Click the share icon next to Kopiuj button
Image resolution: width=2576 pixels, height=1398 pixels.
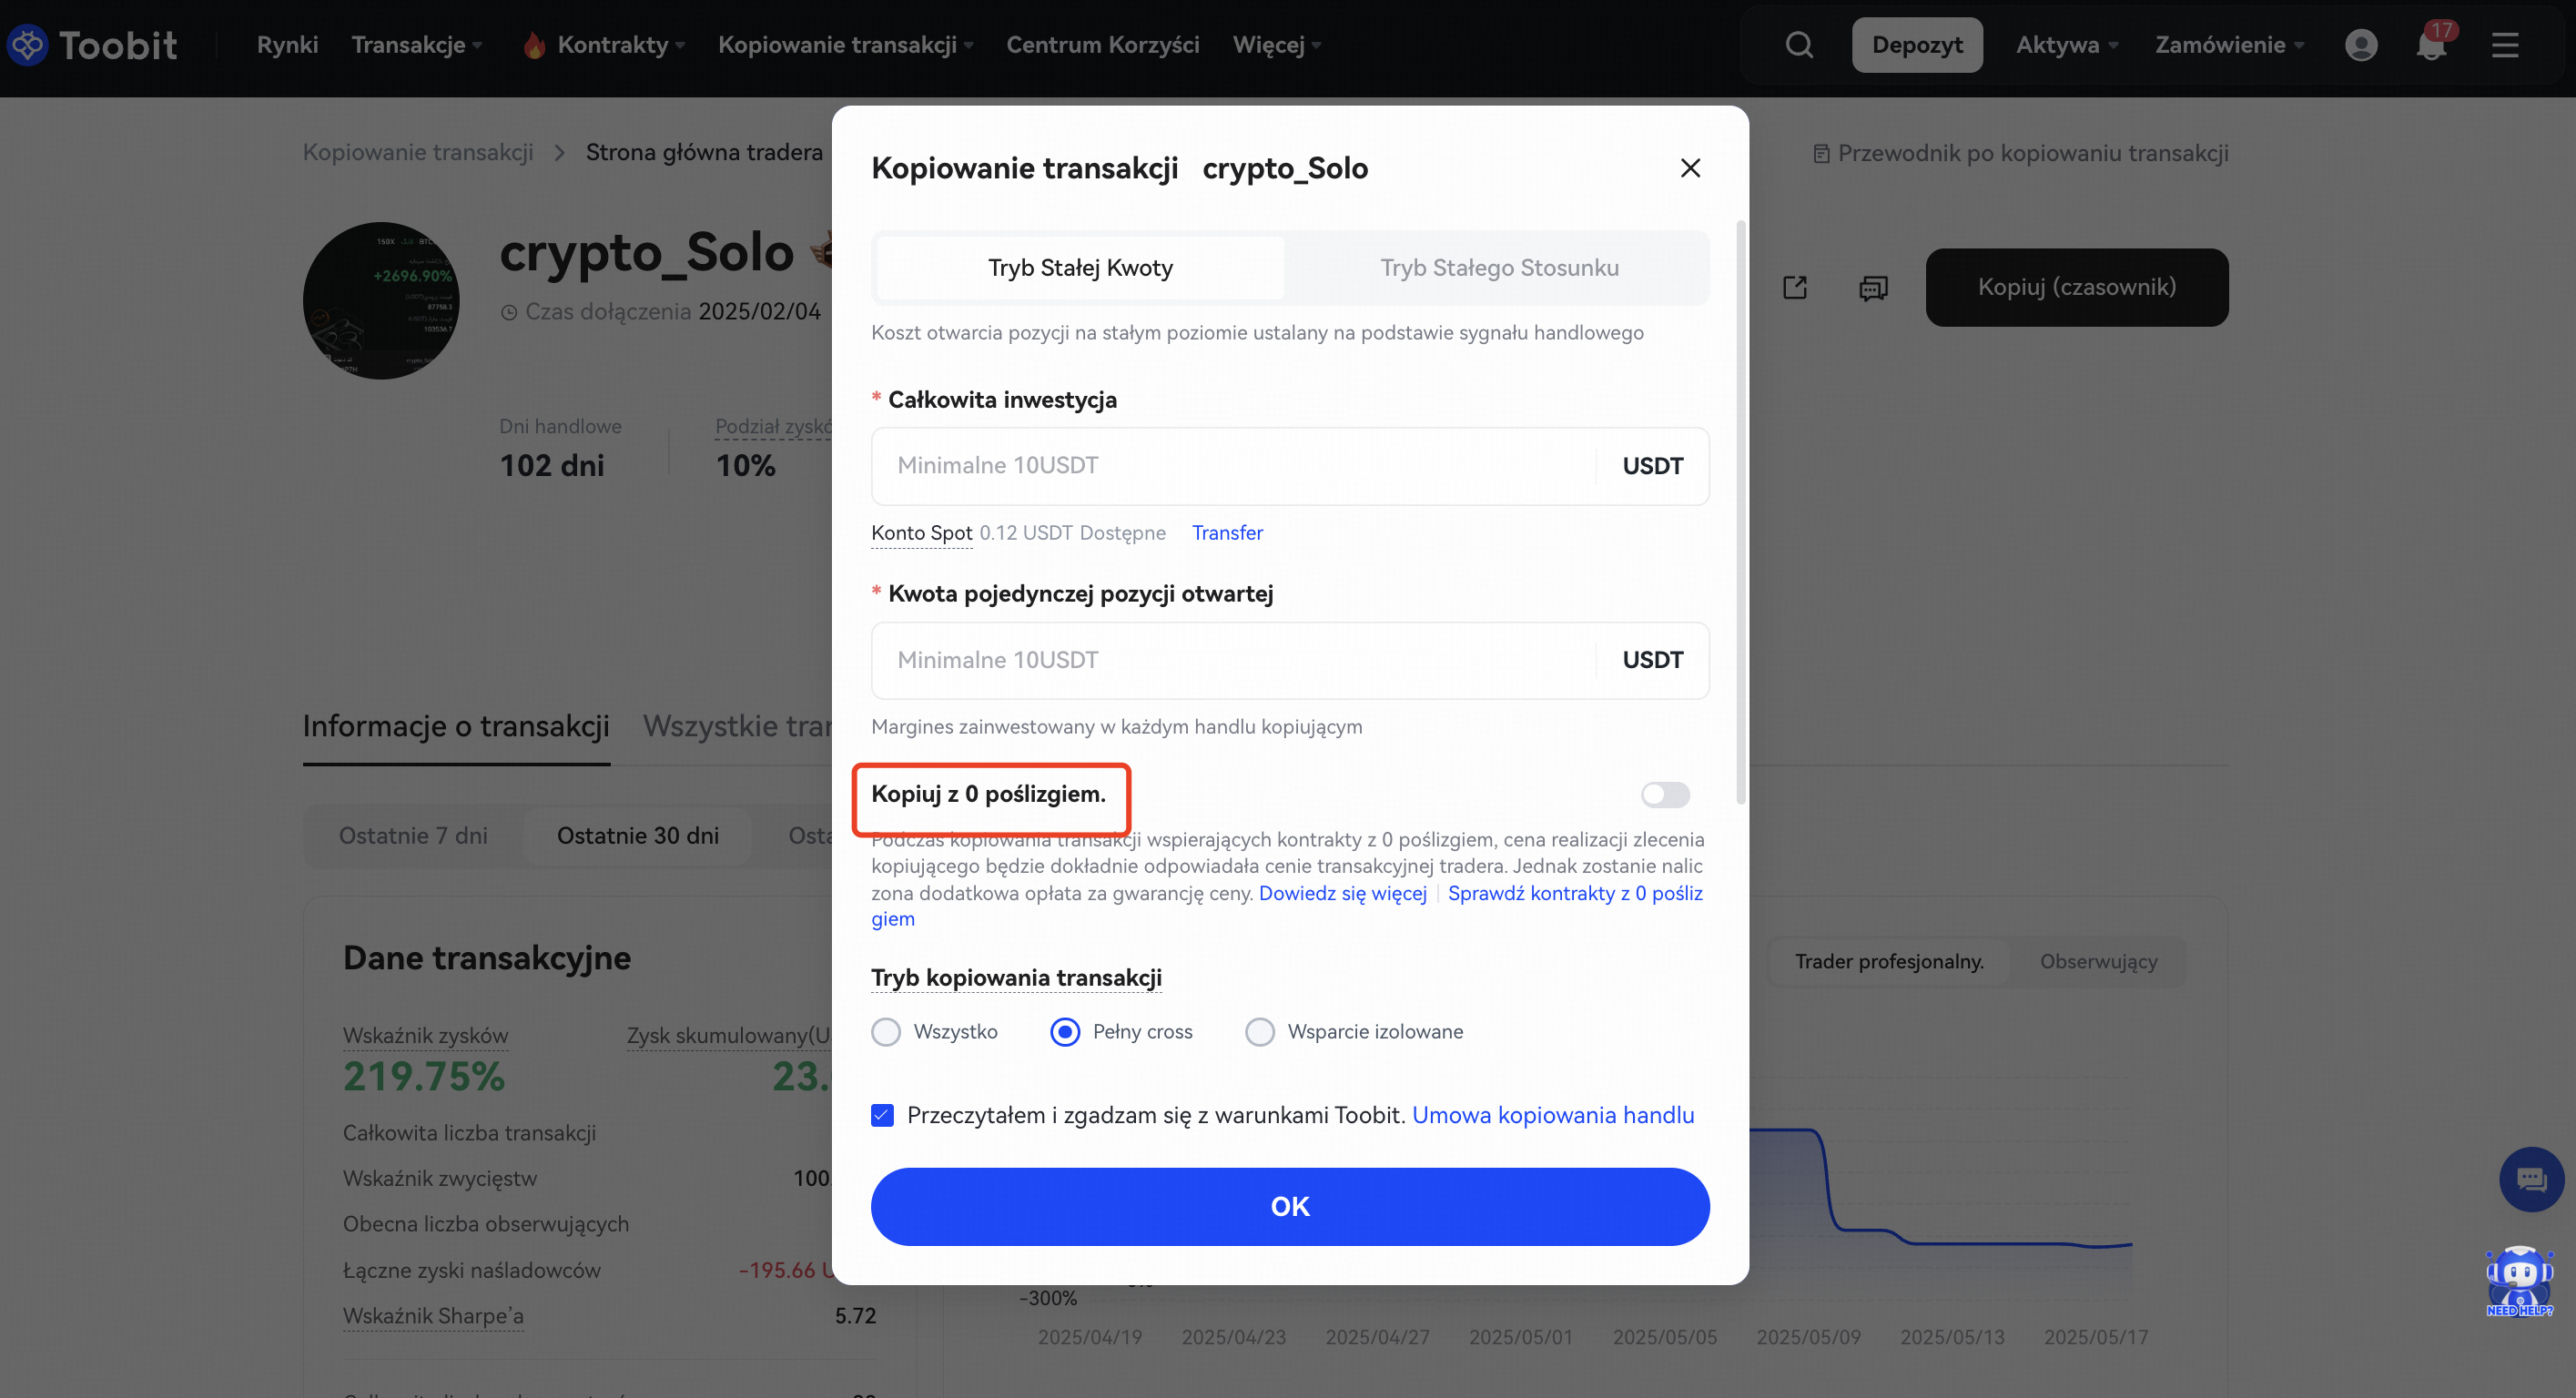point(1795,288)
